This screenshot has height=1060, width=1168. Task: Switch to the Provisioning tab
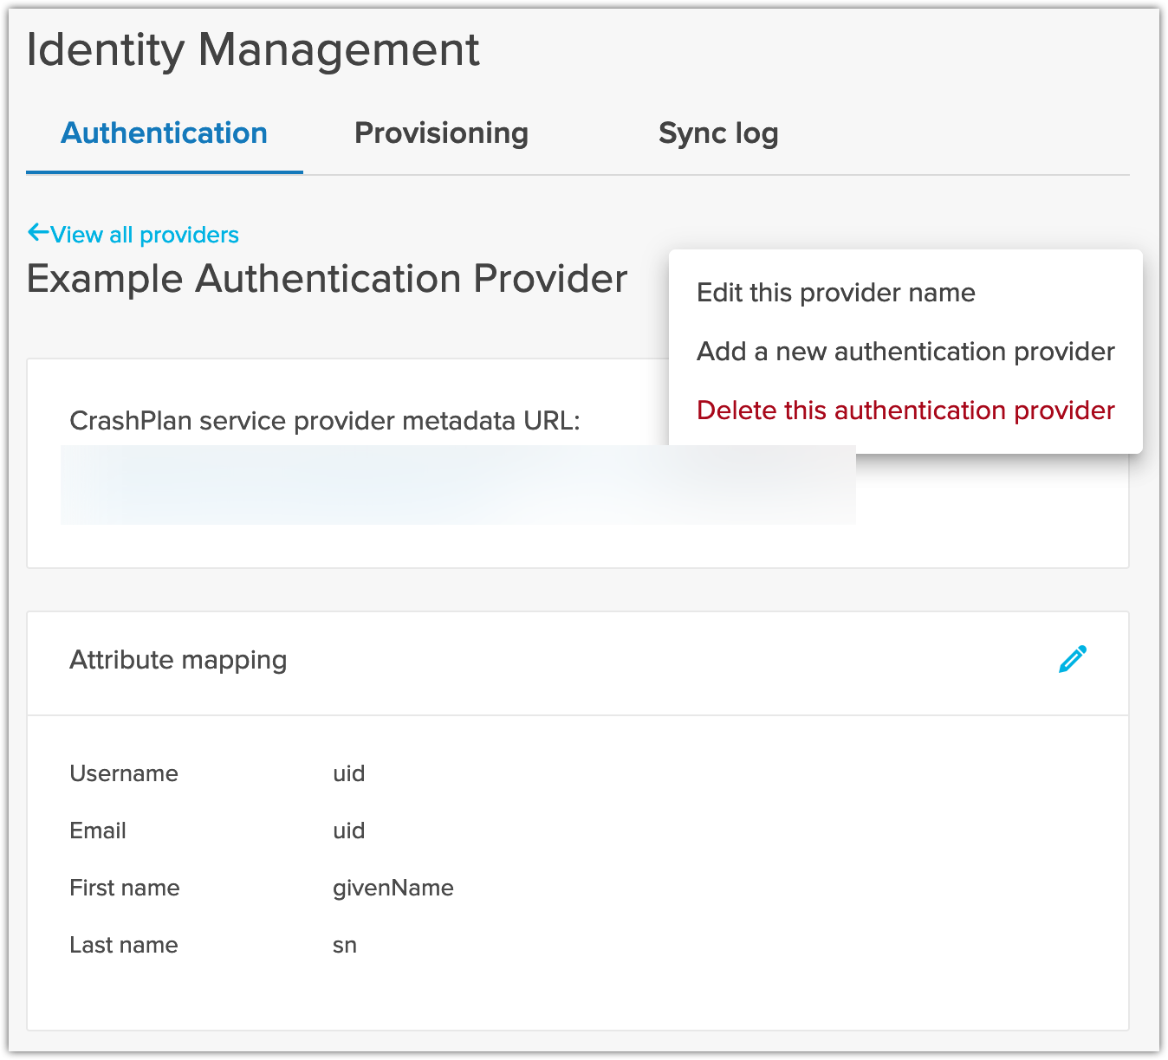(441, 133)
